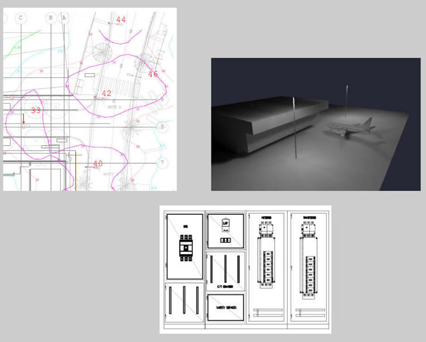Click lux value 33 on the plan

point(36,110)
